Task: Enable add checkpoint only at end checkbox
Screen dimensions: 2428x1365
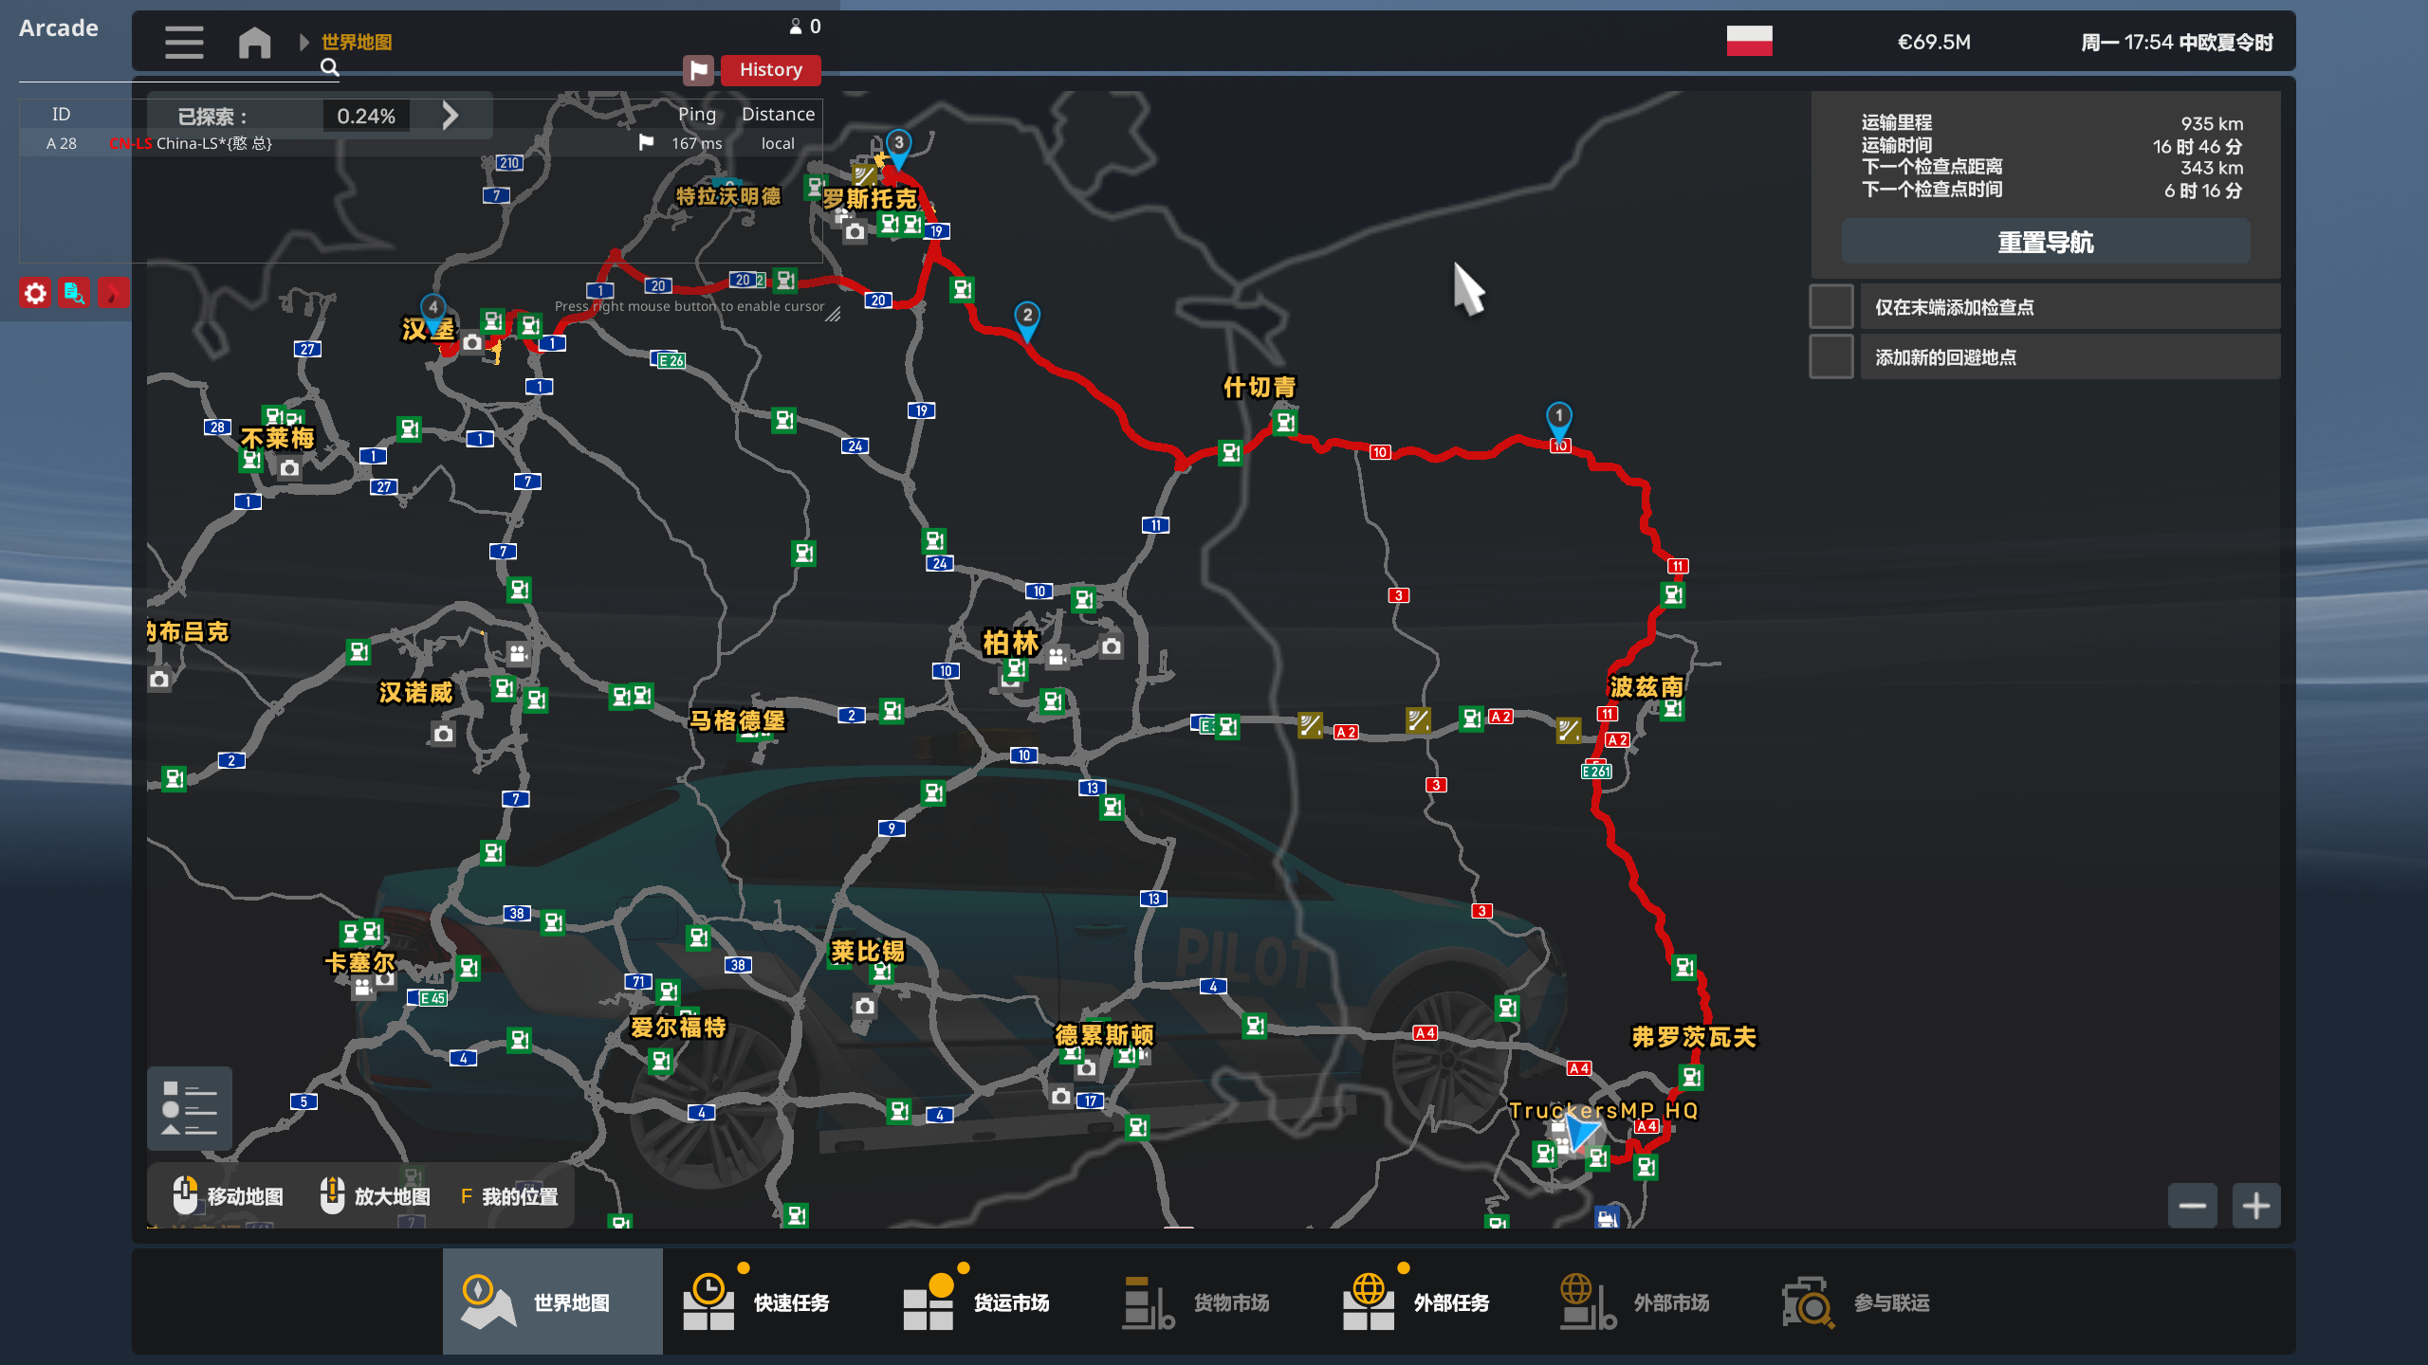Action: (x=1831, y=307)
